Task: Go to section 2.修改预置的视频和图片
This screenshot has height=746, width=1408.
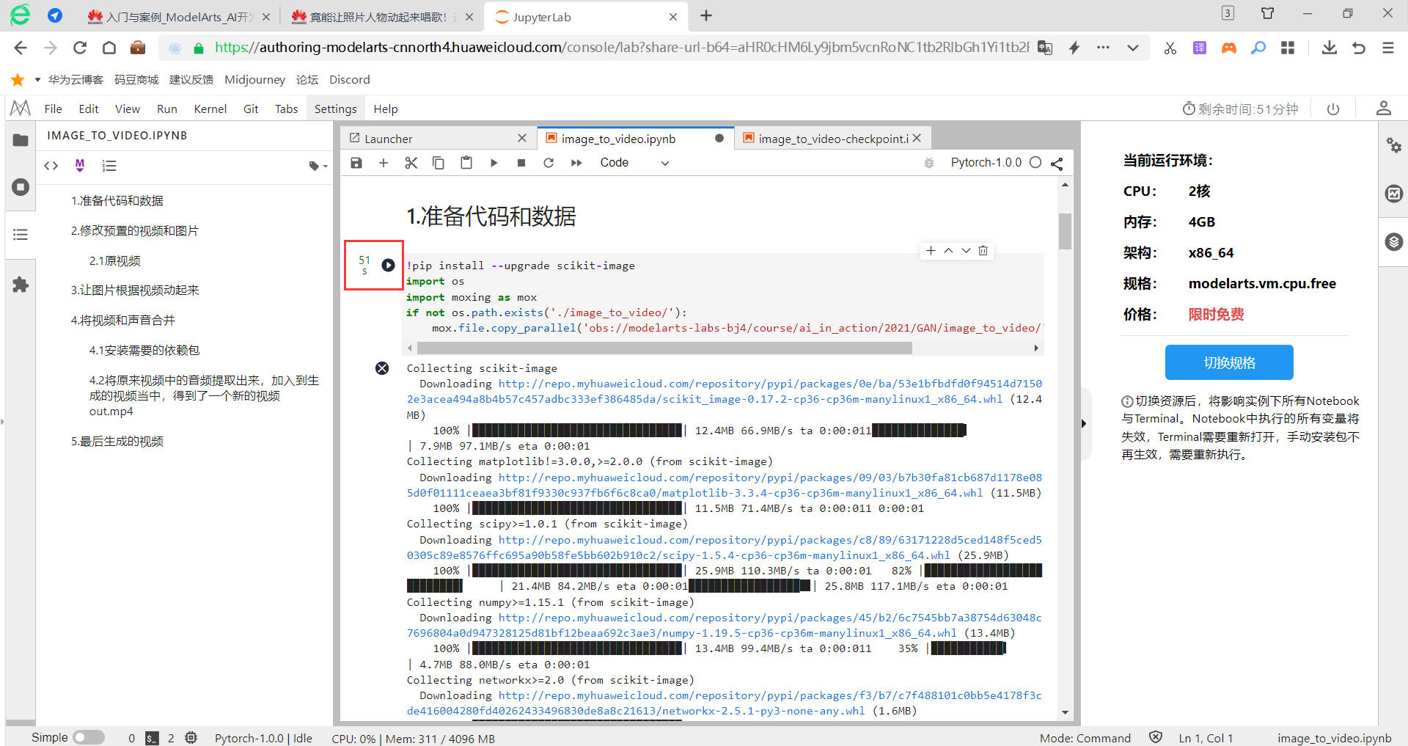Action: 135,231
